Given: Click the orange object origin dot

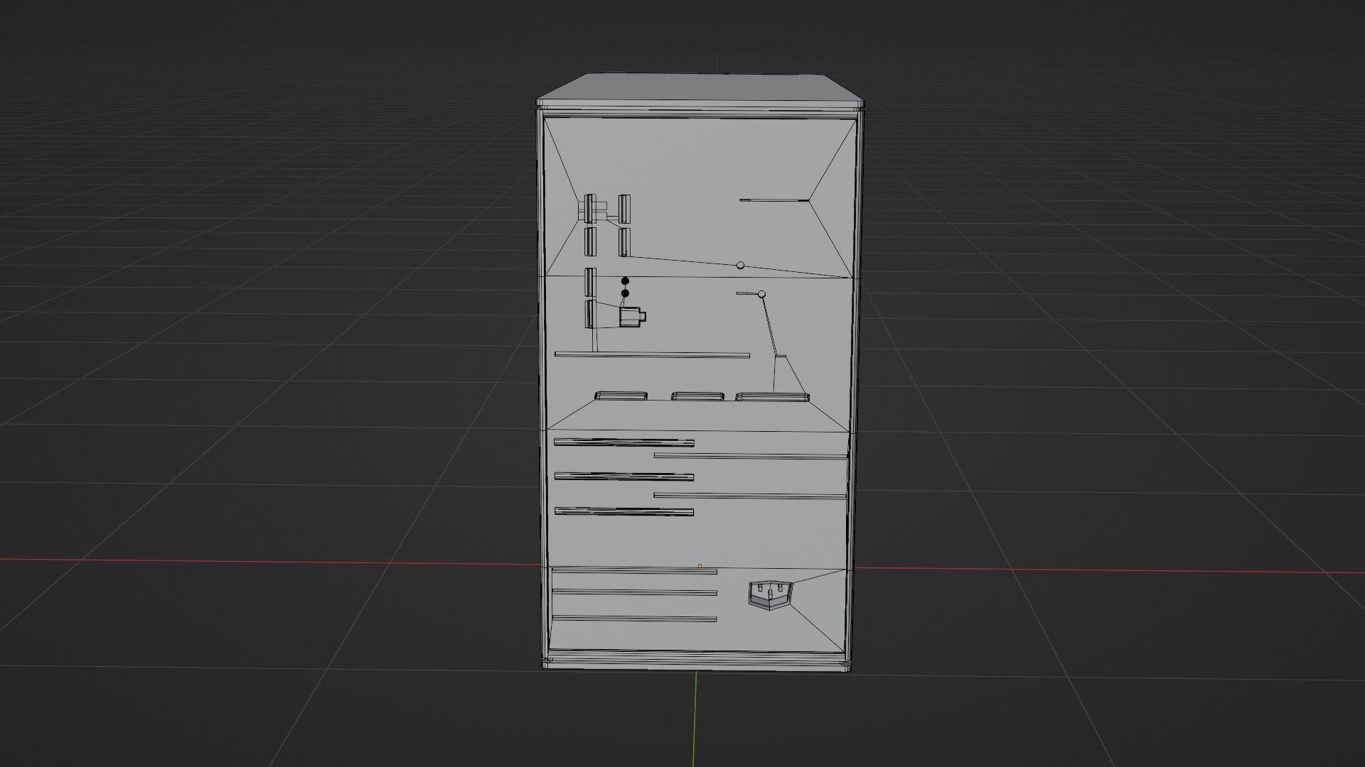Looking at the screenshot, I should [x=700, y=566].
